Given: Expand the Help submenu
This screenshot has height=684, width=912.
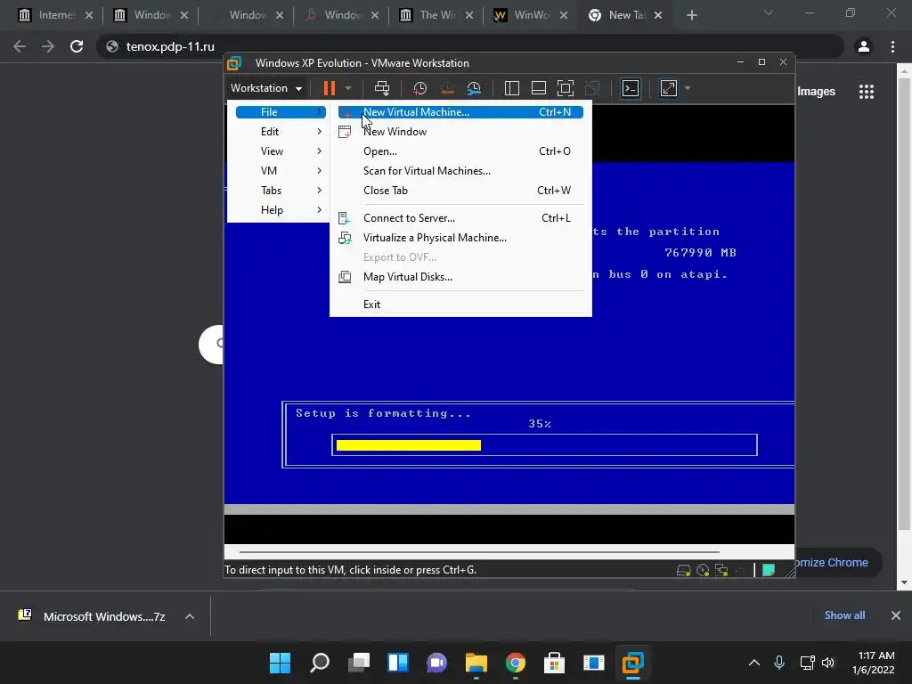Looking at the screenshot, I should [281, 210].
